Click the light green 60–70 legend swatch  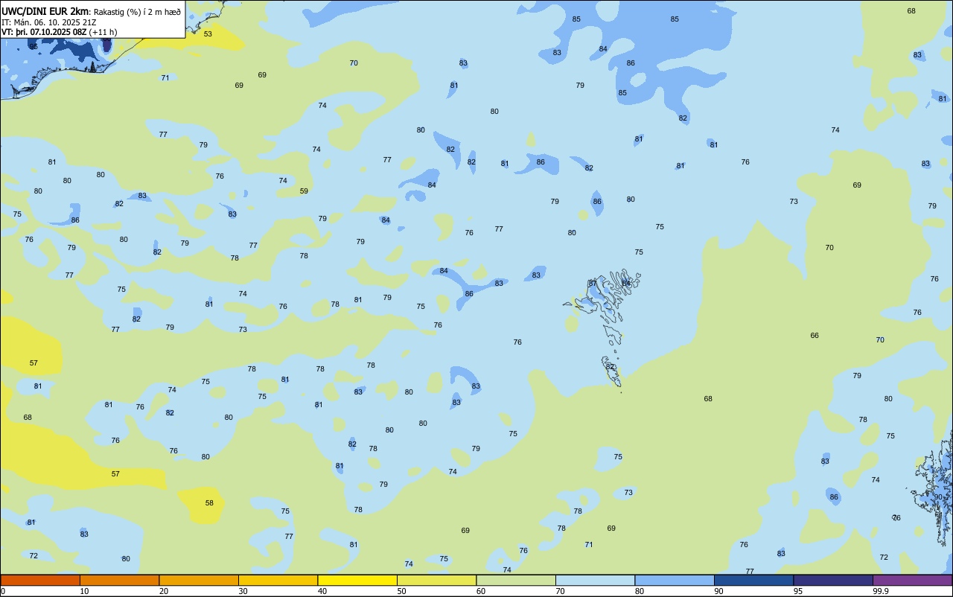point(516,580)
